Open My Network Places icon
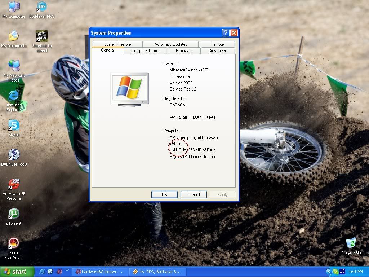The width and height of the screenshot is (369, 277). tap(14, 66)
